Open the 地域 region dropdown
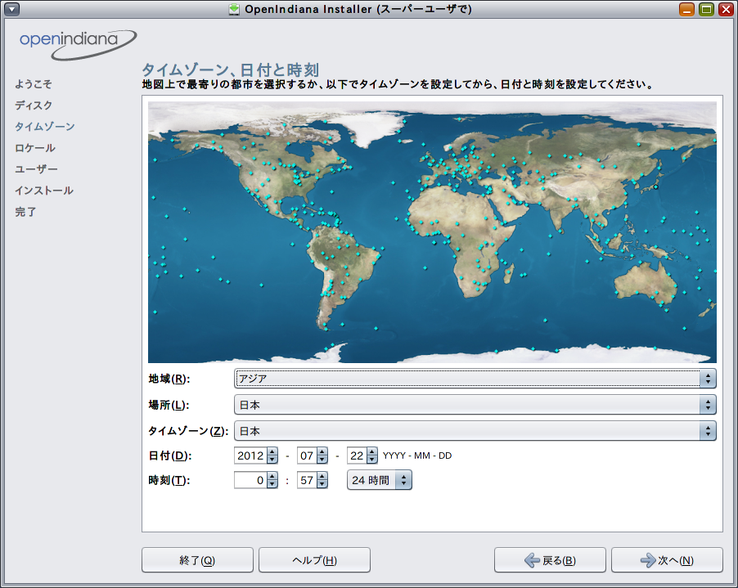 tap(475, 378)
